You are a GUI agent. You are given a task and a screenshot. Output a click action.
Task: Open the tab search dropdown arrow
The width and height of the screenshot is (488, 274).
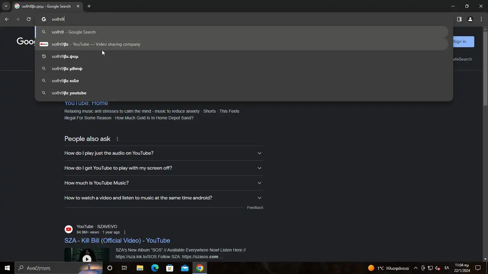6,6
